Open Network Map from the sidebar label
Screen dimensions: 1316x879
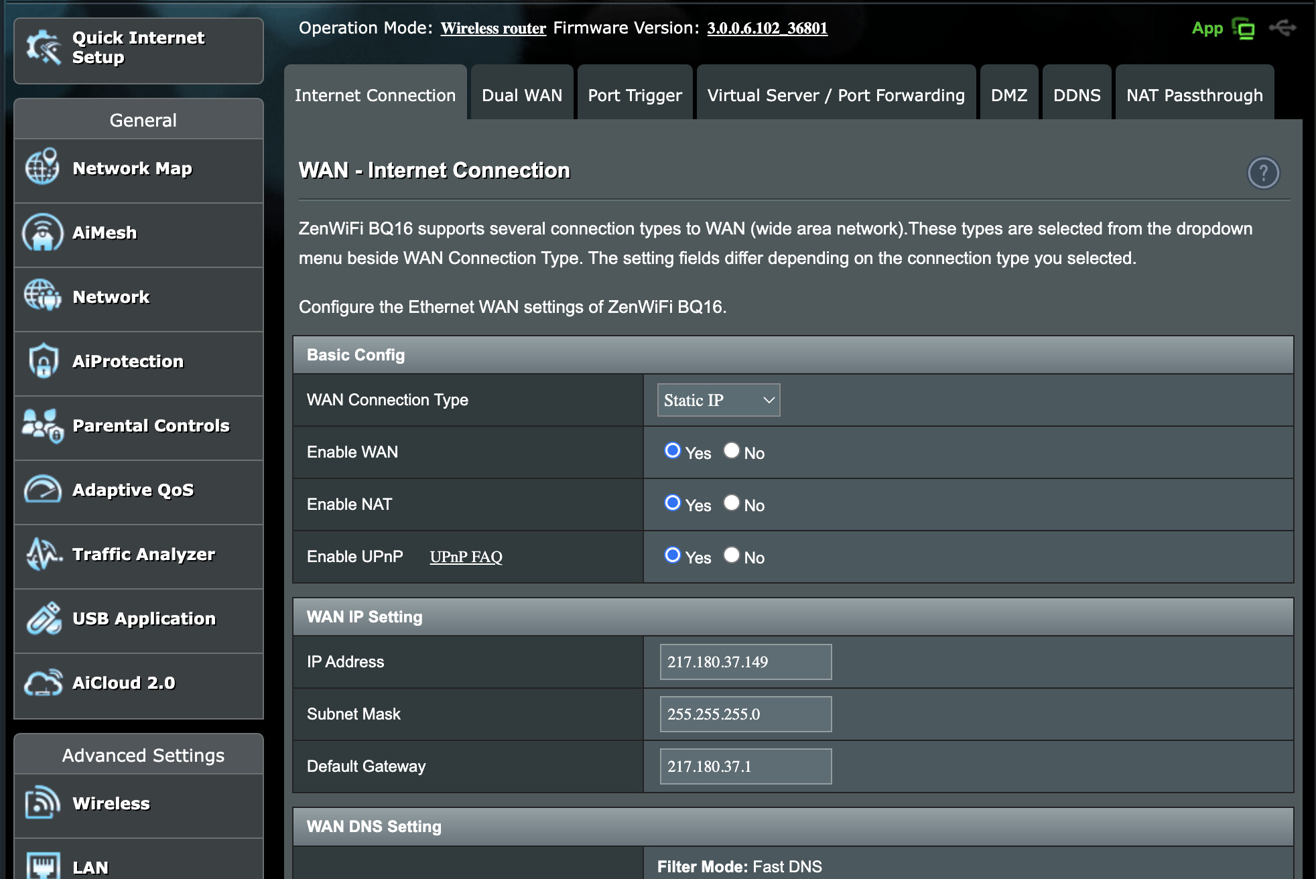point(132,168)
